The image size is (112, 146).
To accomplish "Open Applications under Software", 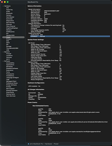I will tap(10, 65).
